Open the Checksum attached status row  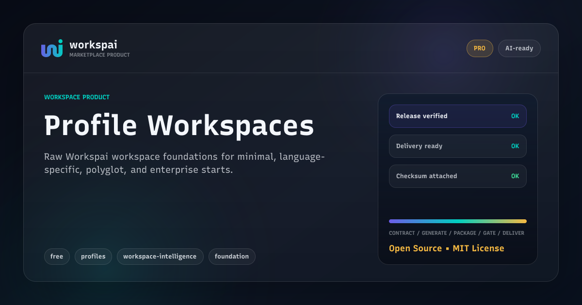coord(458,176)
